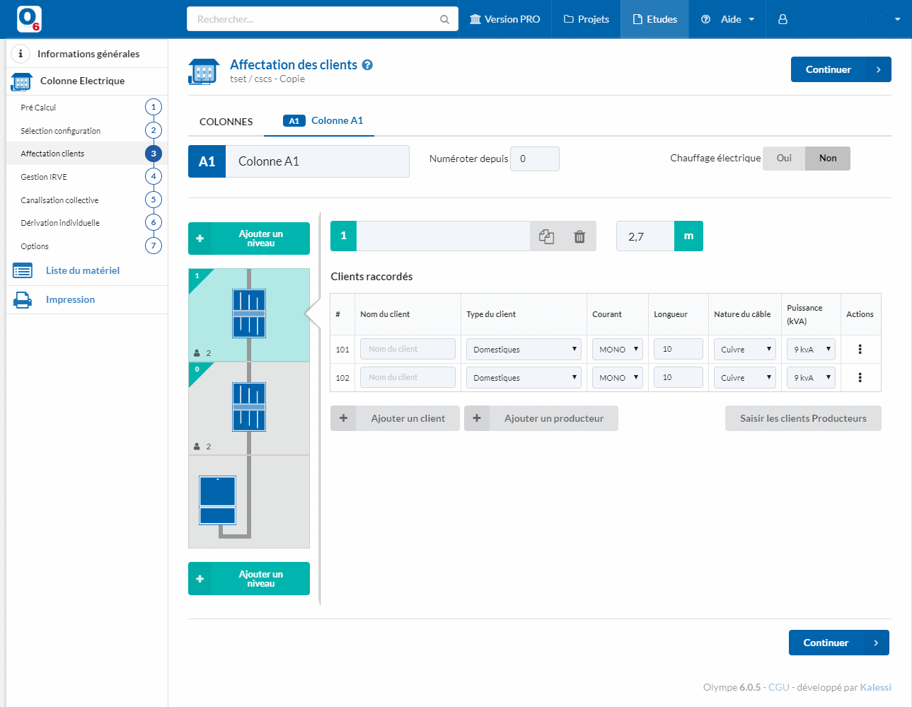Viewport: 912px width, 707px height.
Task: Select level 1 thumbnail in column diagram
Action: (x=249, y=315)
